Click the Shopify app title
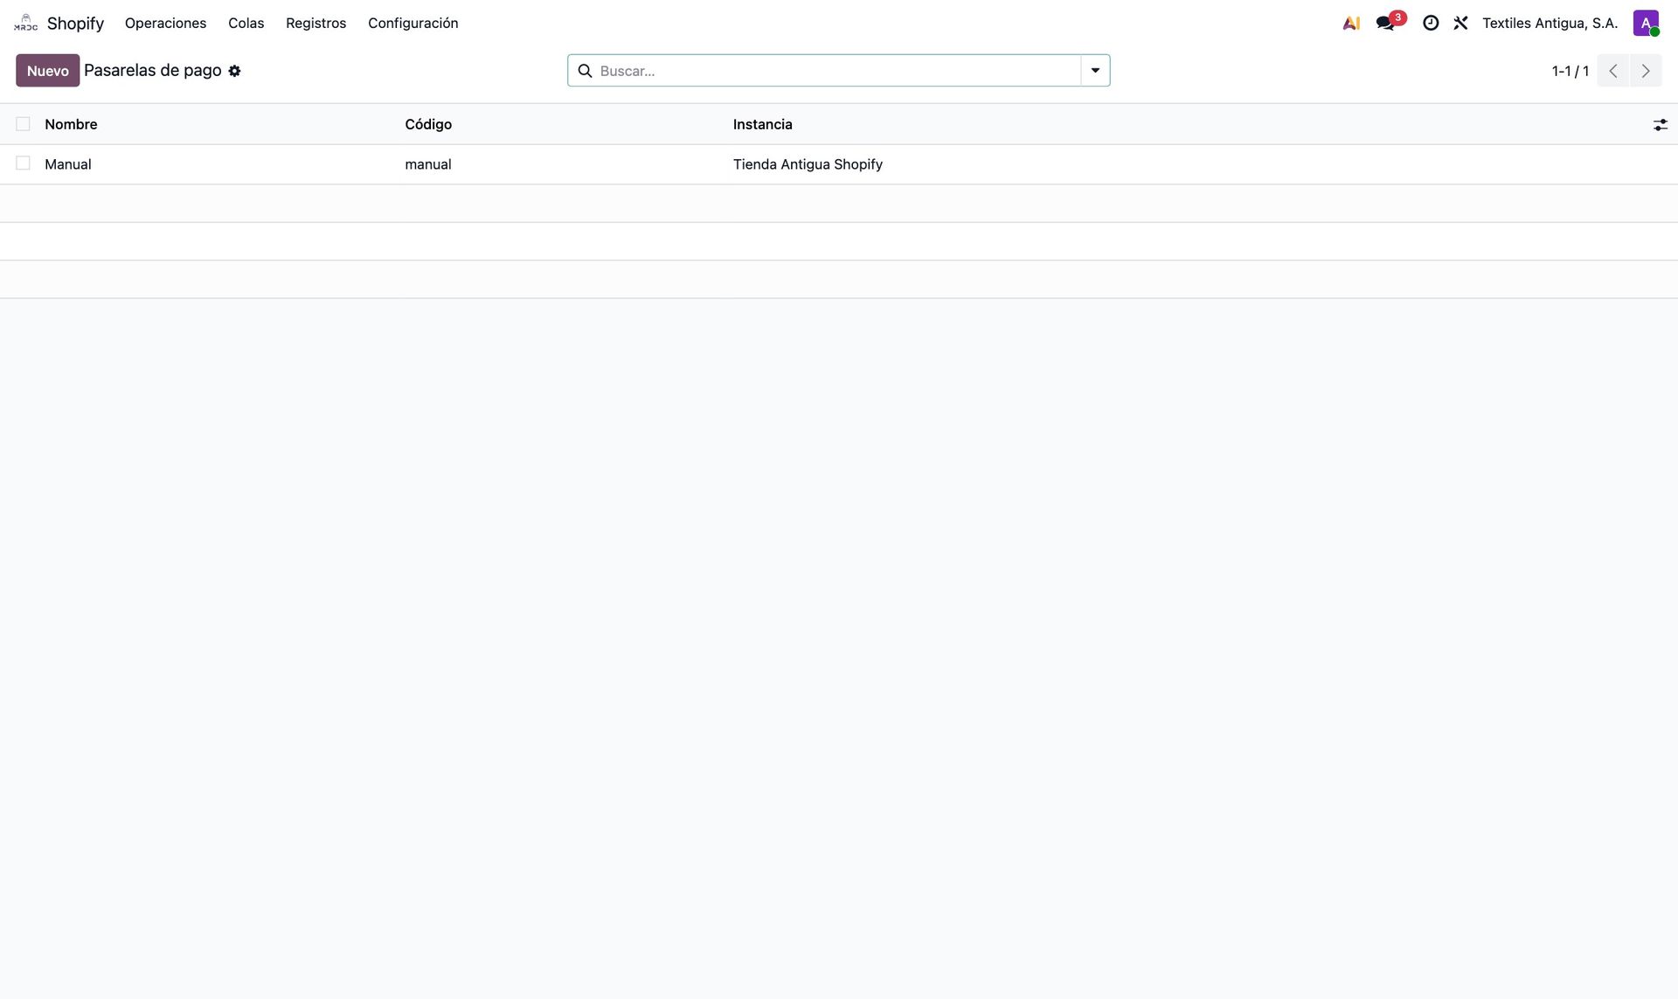 click(75, 24)
